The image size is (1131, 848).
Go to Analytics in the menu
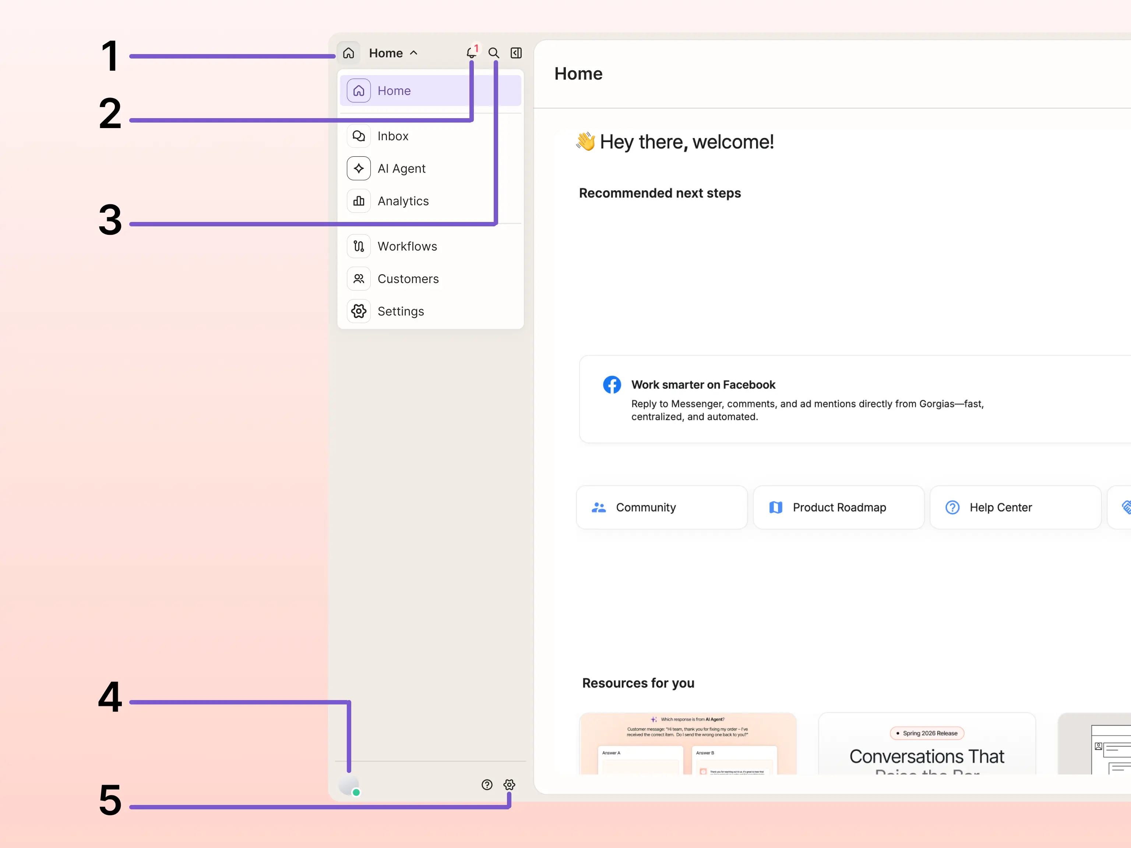coord(430,201)
